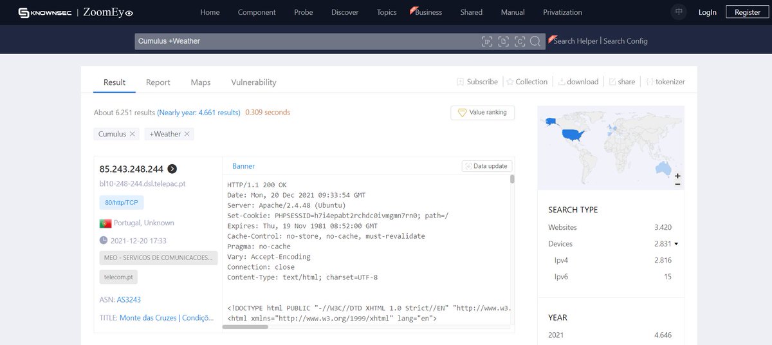Switch to the Report tab
The width and height of the screenshot is (772, 345).
point(158,82)
